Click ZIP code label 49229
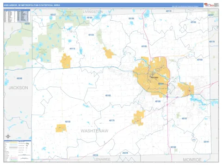This screenshot has height=166, width=222. pos(125,153)
